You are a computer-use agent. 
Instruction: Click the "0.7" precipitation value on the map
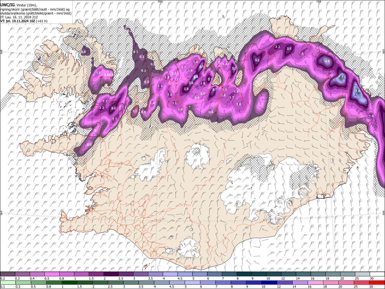[261, 104]
